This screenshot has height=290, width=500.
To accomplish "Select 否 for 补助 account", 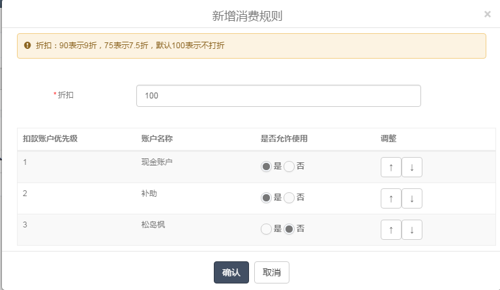I will (289, 197).
